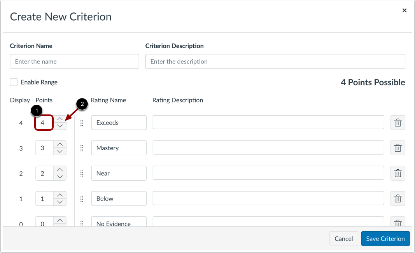This screenshot has height=253, width=415.
Task: Cancel creating the criterion
Action: point(343,239)
